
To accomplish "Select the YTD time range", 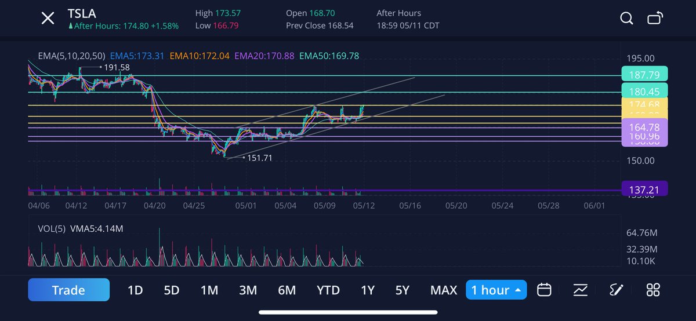I will click(x=328, y=290).
